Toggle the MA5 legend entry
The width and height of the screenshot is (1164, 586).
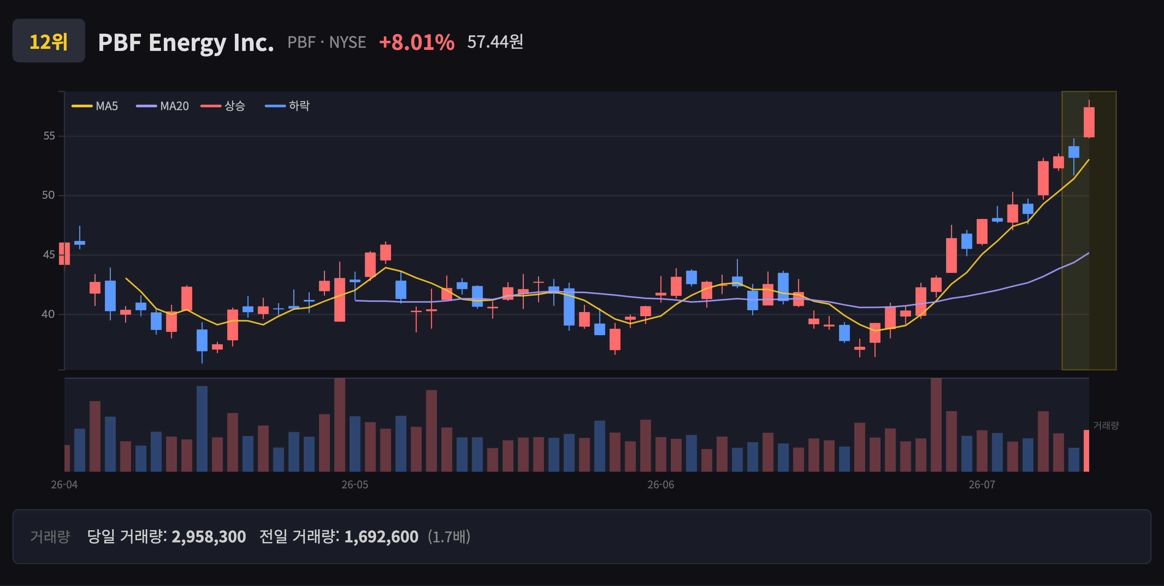tap(95, 106)
